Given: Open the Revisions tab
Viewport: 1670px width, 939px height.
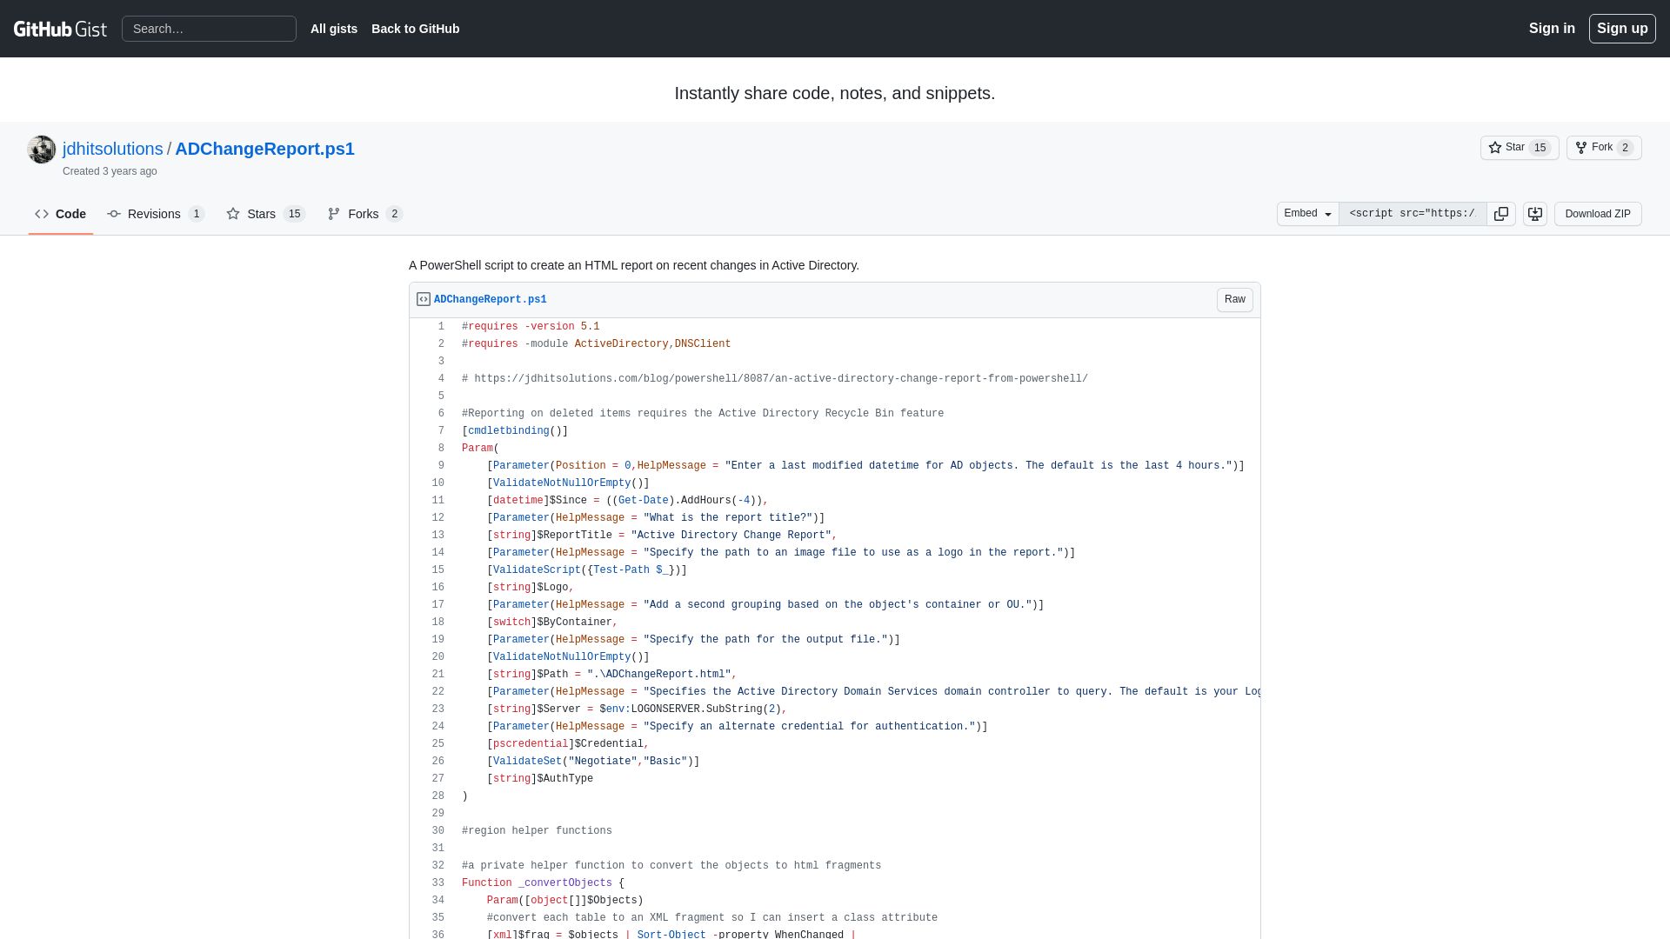Looking at the screenshot, I should coord(156,214).
